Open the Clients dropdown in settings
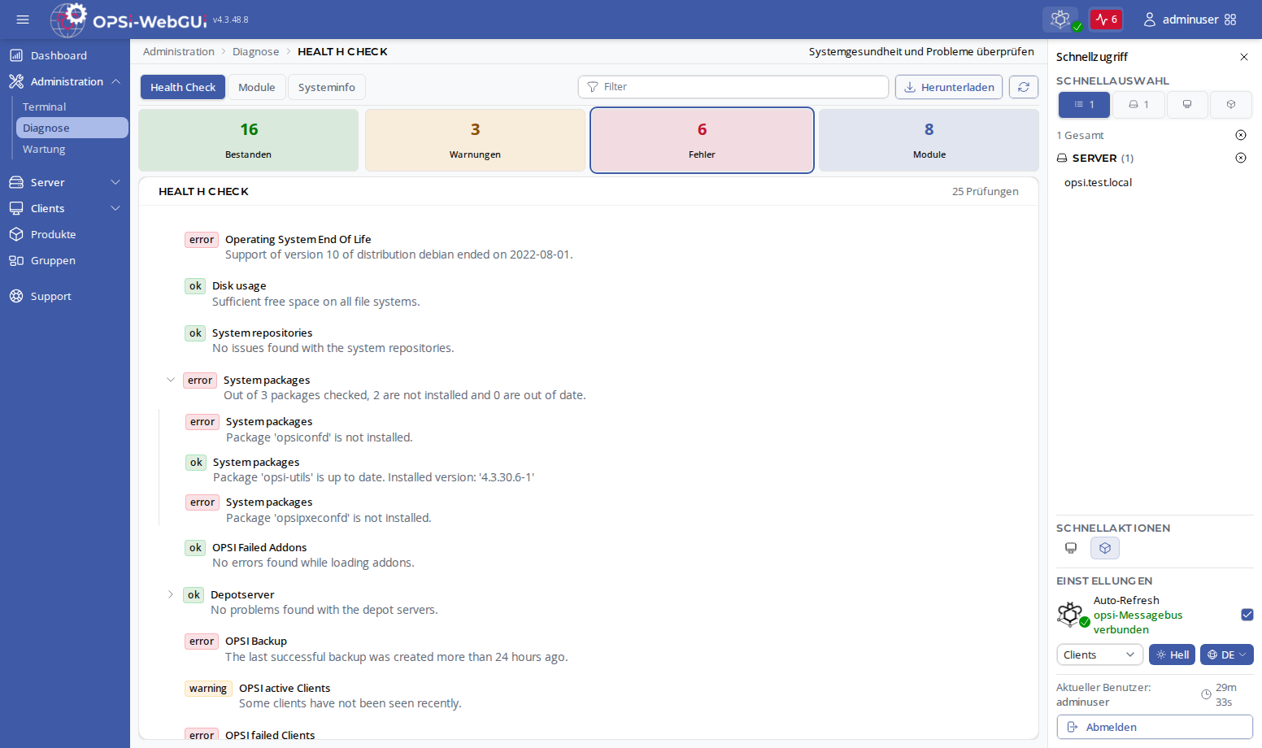Viewport: 1262px width, 748px height. 1099,654
